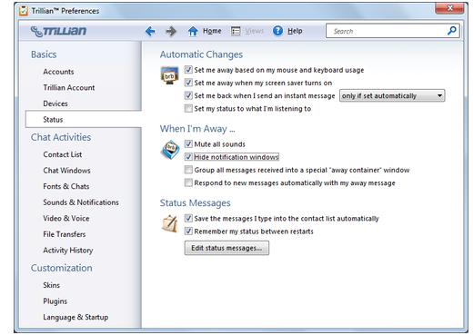Open Trillian Account preferences

click(69, 87)
